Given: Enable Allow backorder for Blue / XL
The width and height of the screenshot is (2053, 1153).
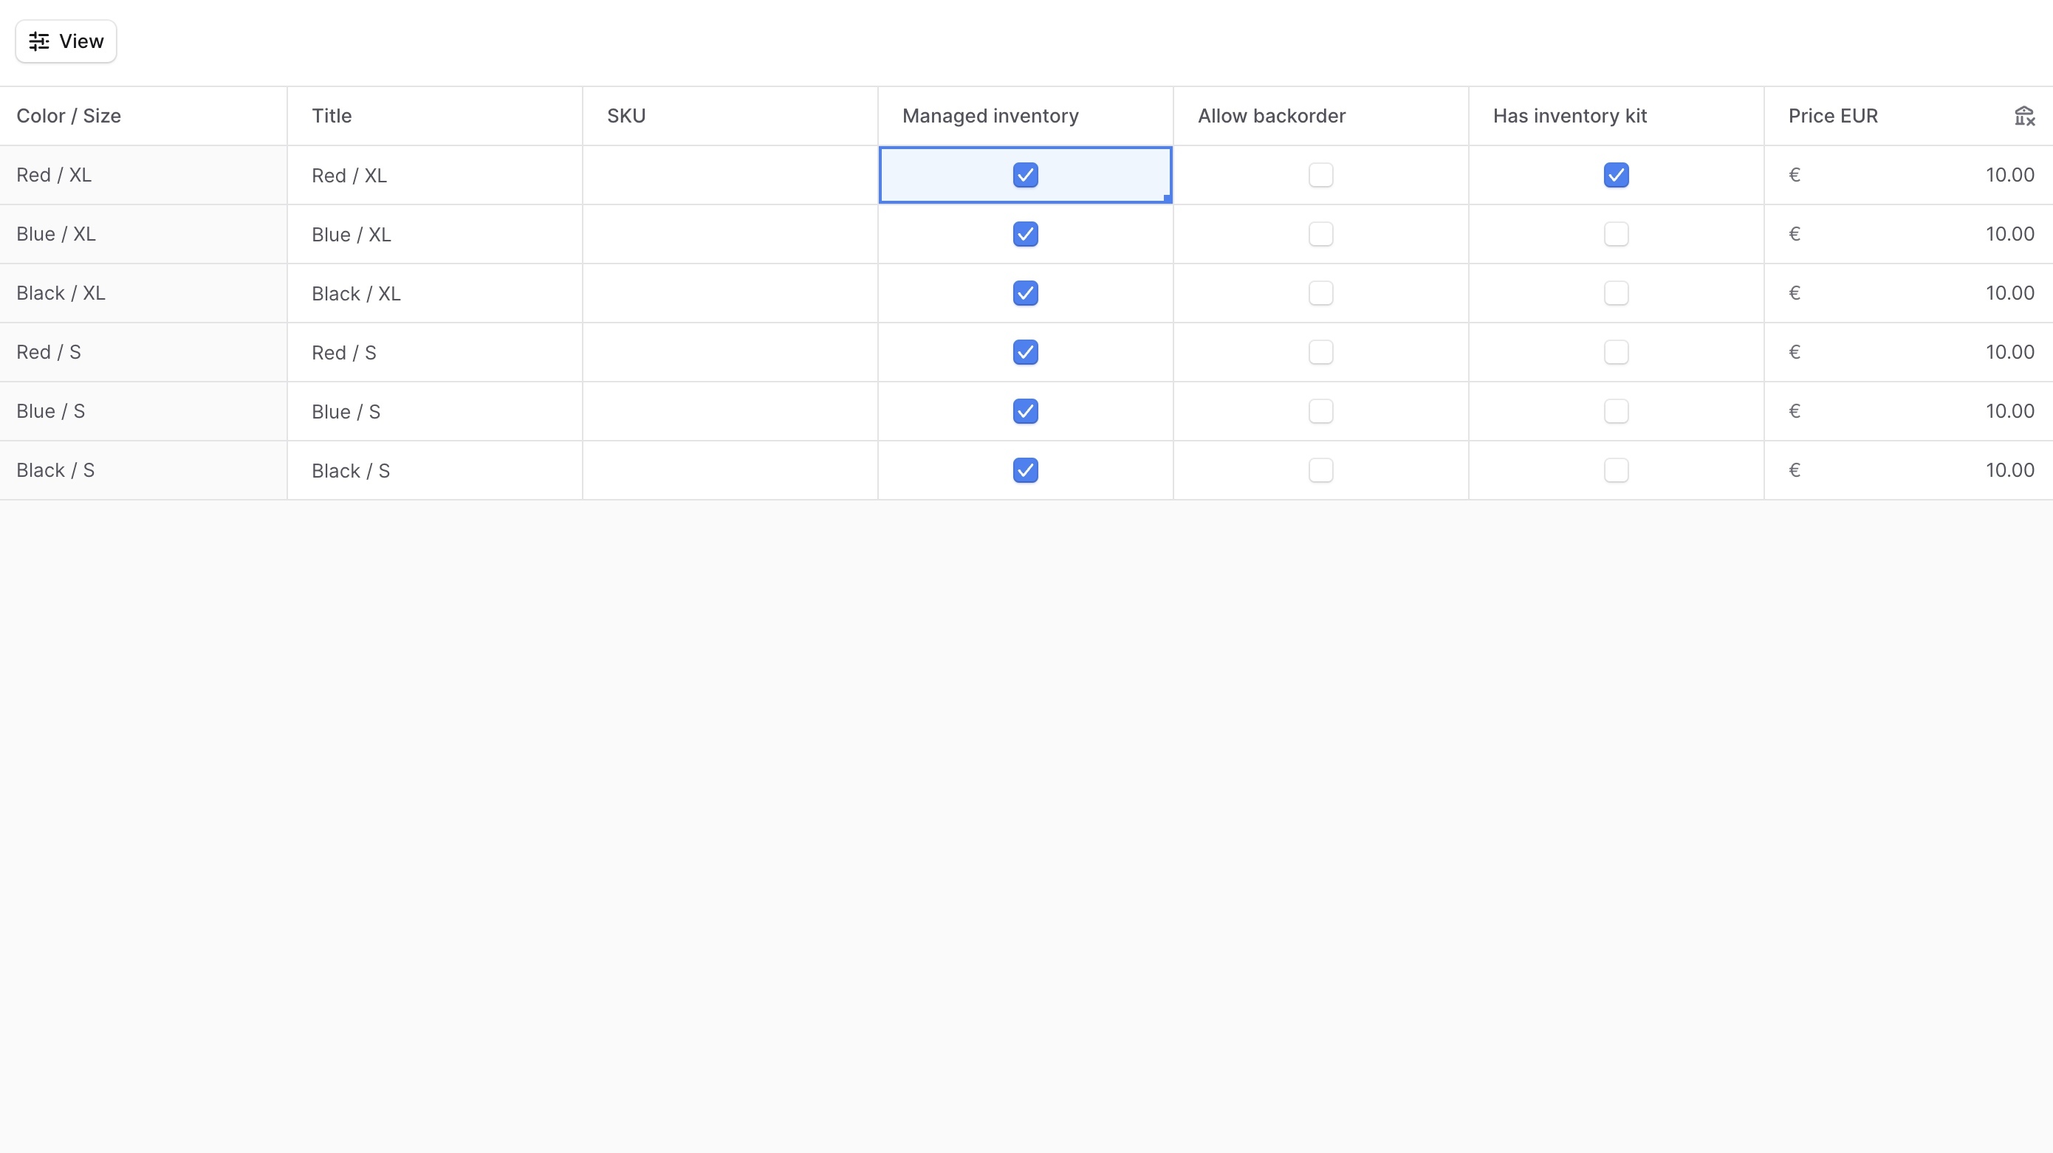Looking at the screenshot, I should [1320, 233].
